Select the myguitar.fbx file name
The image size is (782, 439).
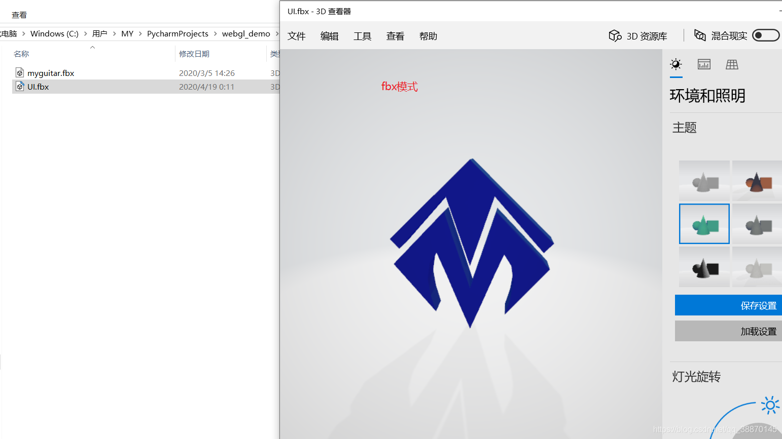pyautogui.click(x=51, y=73)
